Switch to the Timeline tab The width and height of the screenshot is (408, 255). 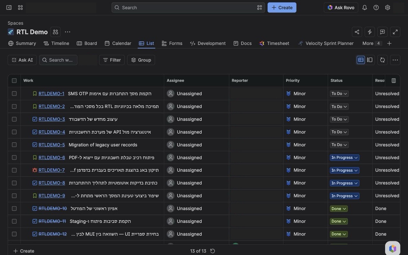(56, 43)
